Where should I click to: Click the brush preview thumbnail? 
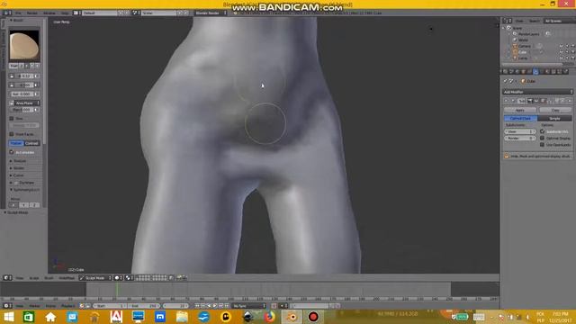[x=24, y=46]
